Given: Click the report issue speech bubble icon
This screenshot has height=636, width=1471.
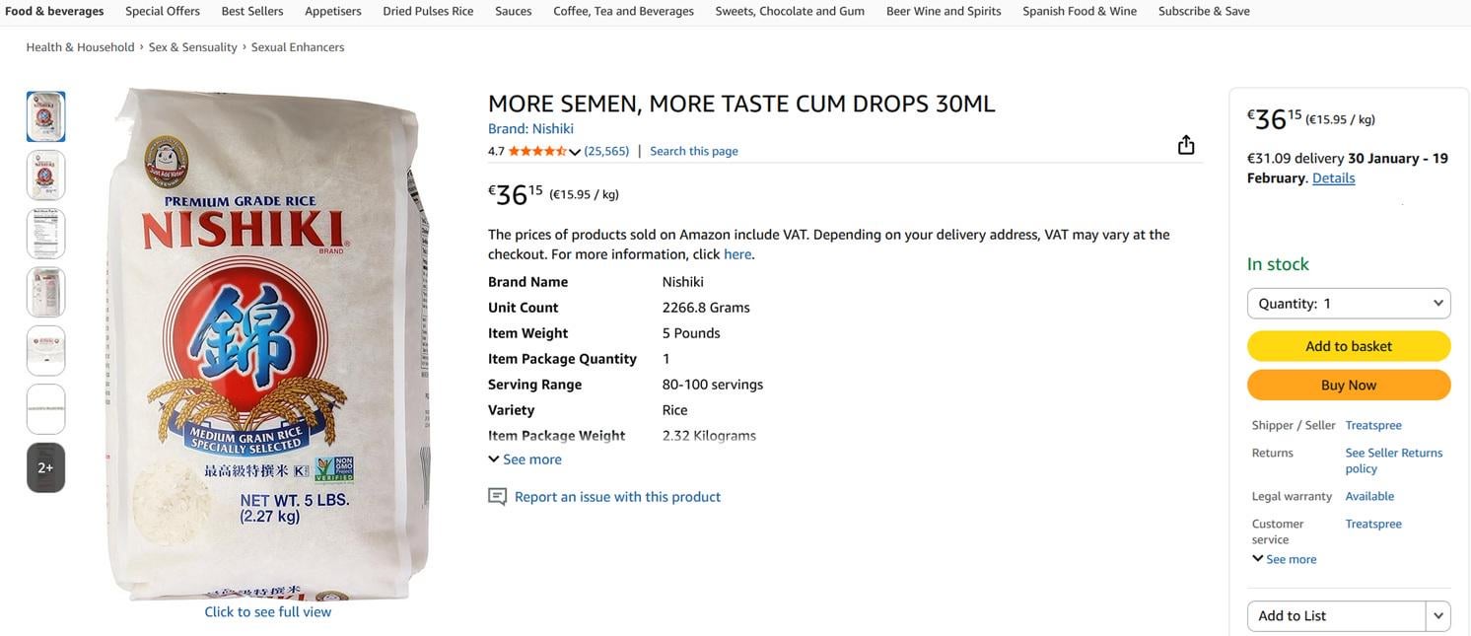Looking at the screenshot, I should point(498,497).
